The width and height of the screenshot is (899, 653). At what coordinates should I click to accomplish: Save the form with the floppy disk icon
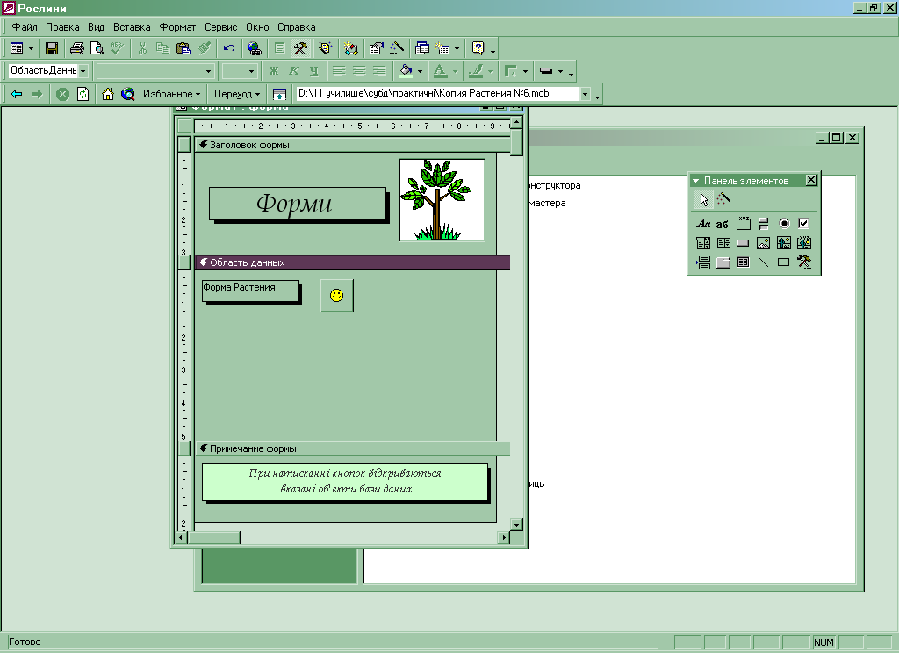52,49
